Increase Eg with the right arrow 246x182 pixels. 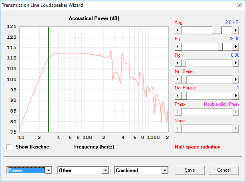click(236, 47)
